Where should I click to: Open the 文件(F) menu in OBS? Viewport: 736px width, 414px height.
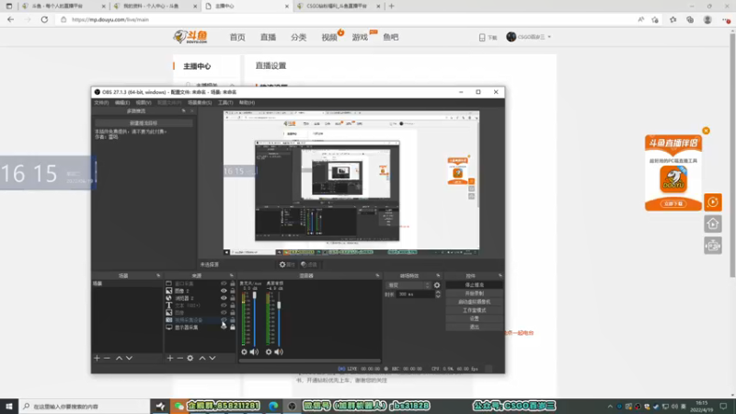[101, 102]
